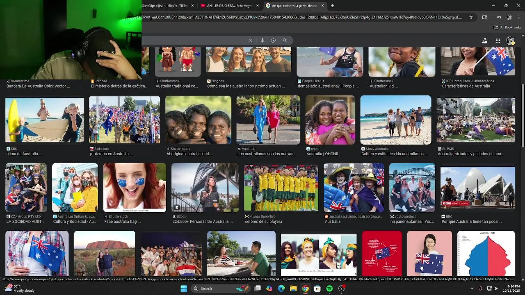Viewport: 525px width, 295px height.
Task: Open the All Bookmarks folder
Action: (x=507, y=27)
